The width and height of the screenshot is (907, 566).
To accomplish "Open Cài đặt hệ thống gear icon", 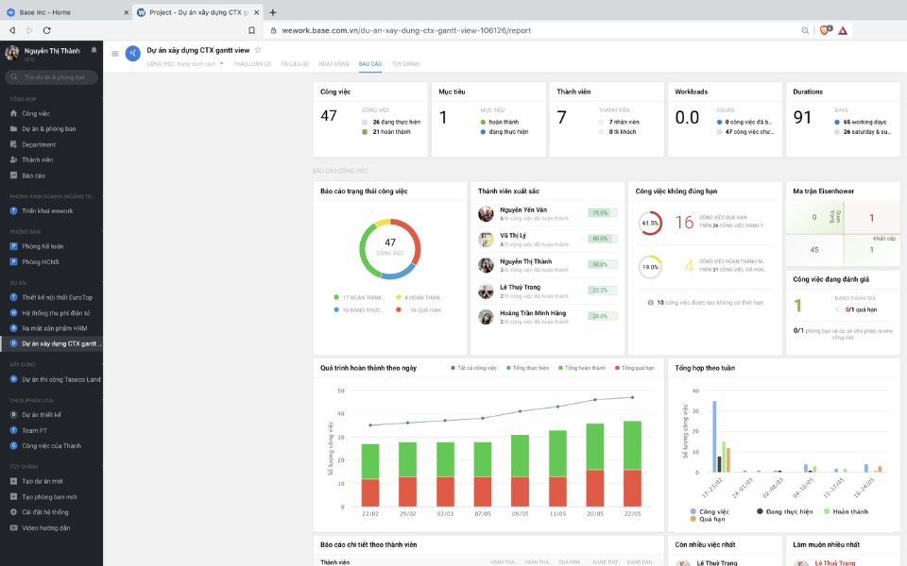I will point(13,512).
